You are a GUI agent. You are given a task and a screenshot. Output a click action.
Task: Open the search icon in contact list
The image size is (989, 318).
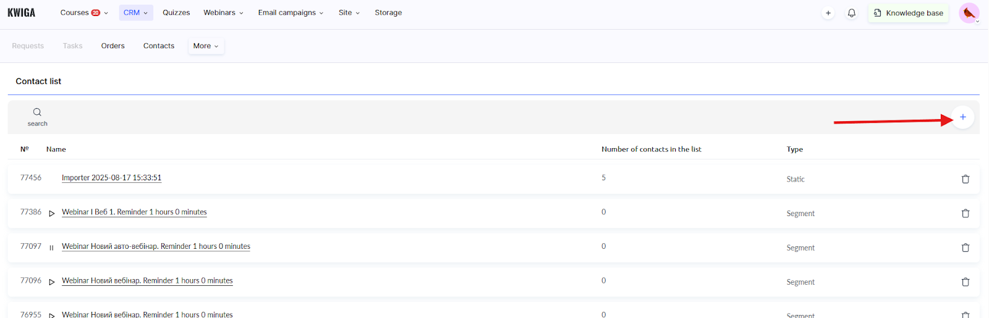(x=37, y=112)
